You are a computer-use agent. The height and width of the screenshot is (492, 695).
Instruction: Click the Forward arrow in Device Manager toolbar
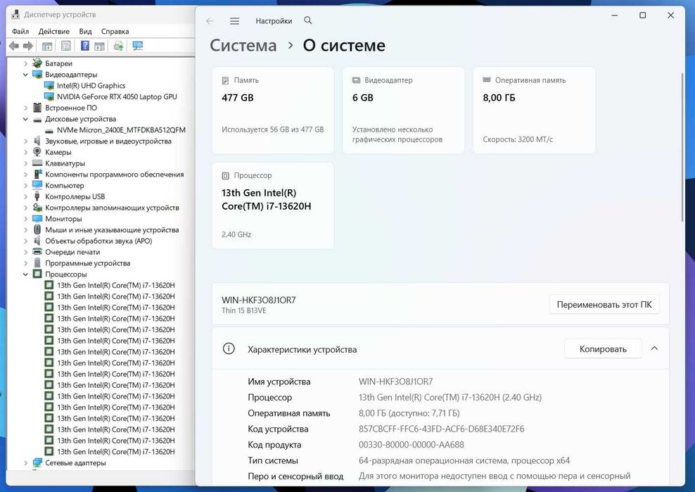(28, 46)
